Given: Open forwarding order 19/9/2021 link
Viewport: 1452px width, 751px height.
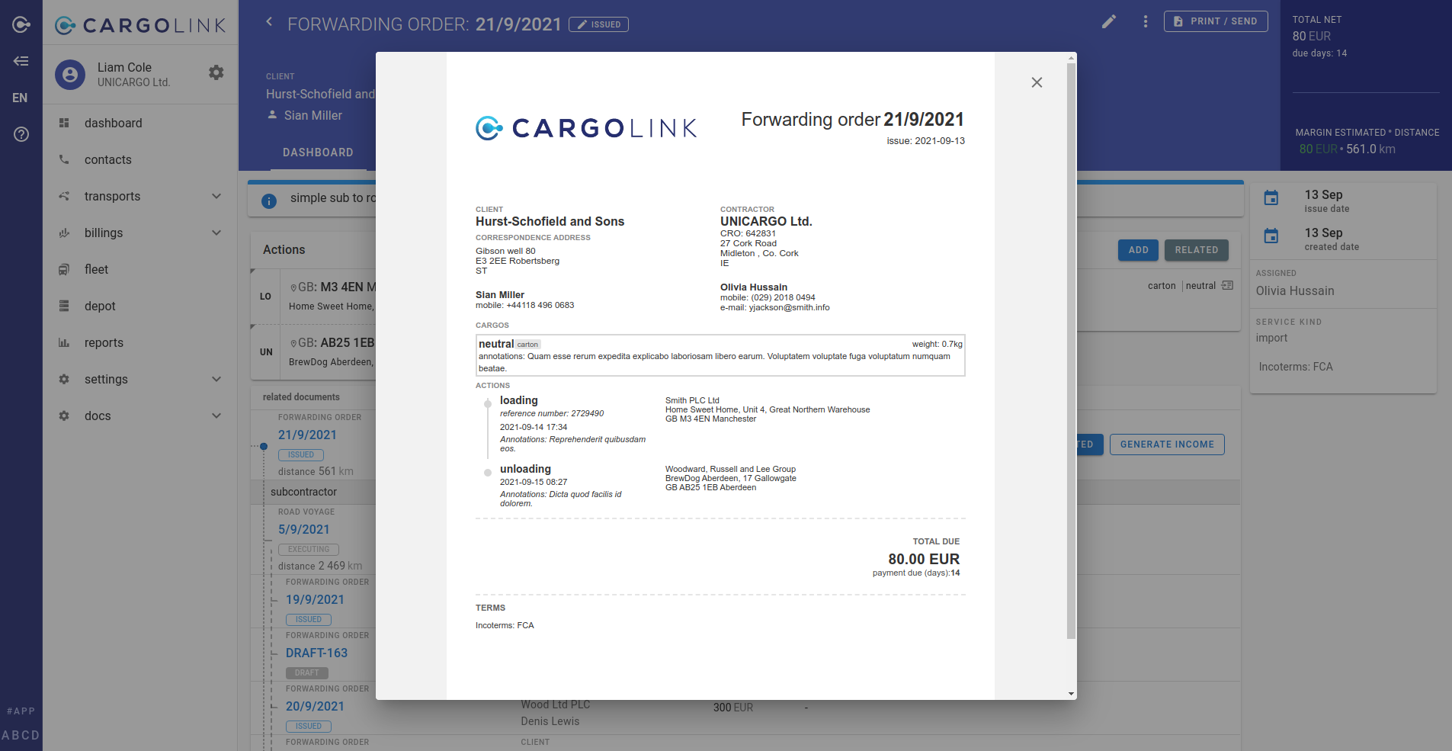Looking at the screenshot, I should pyautogui.click(x=315, y=599).
